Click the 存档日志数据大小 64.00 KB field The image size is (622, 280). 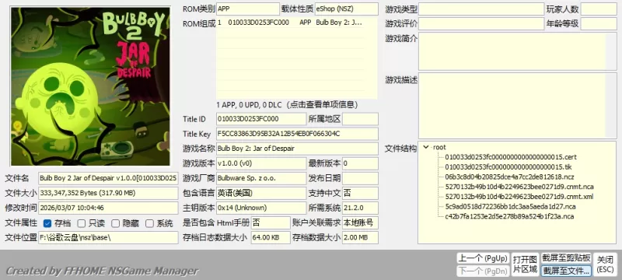(271, 237)
